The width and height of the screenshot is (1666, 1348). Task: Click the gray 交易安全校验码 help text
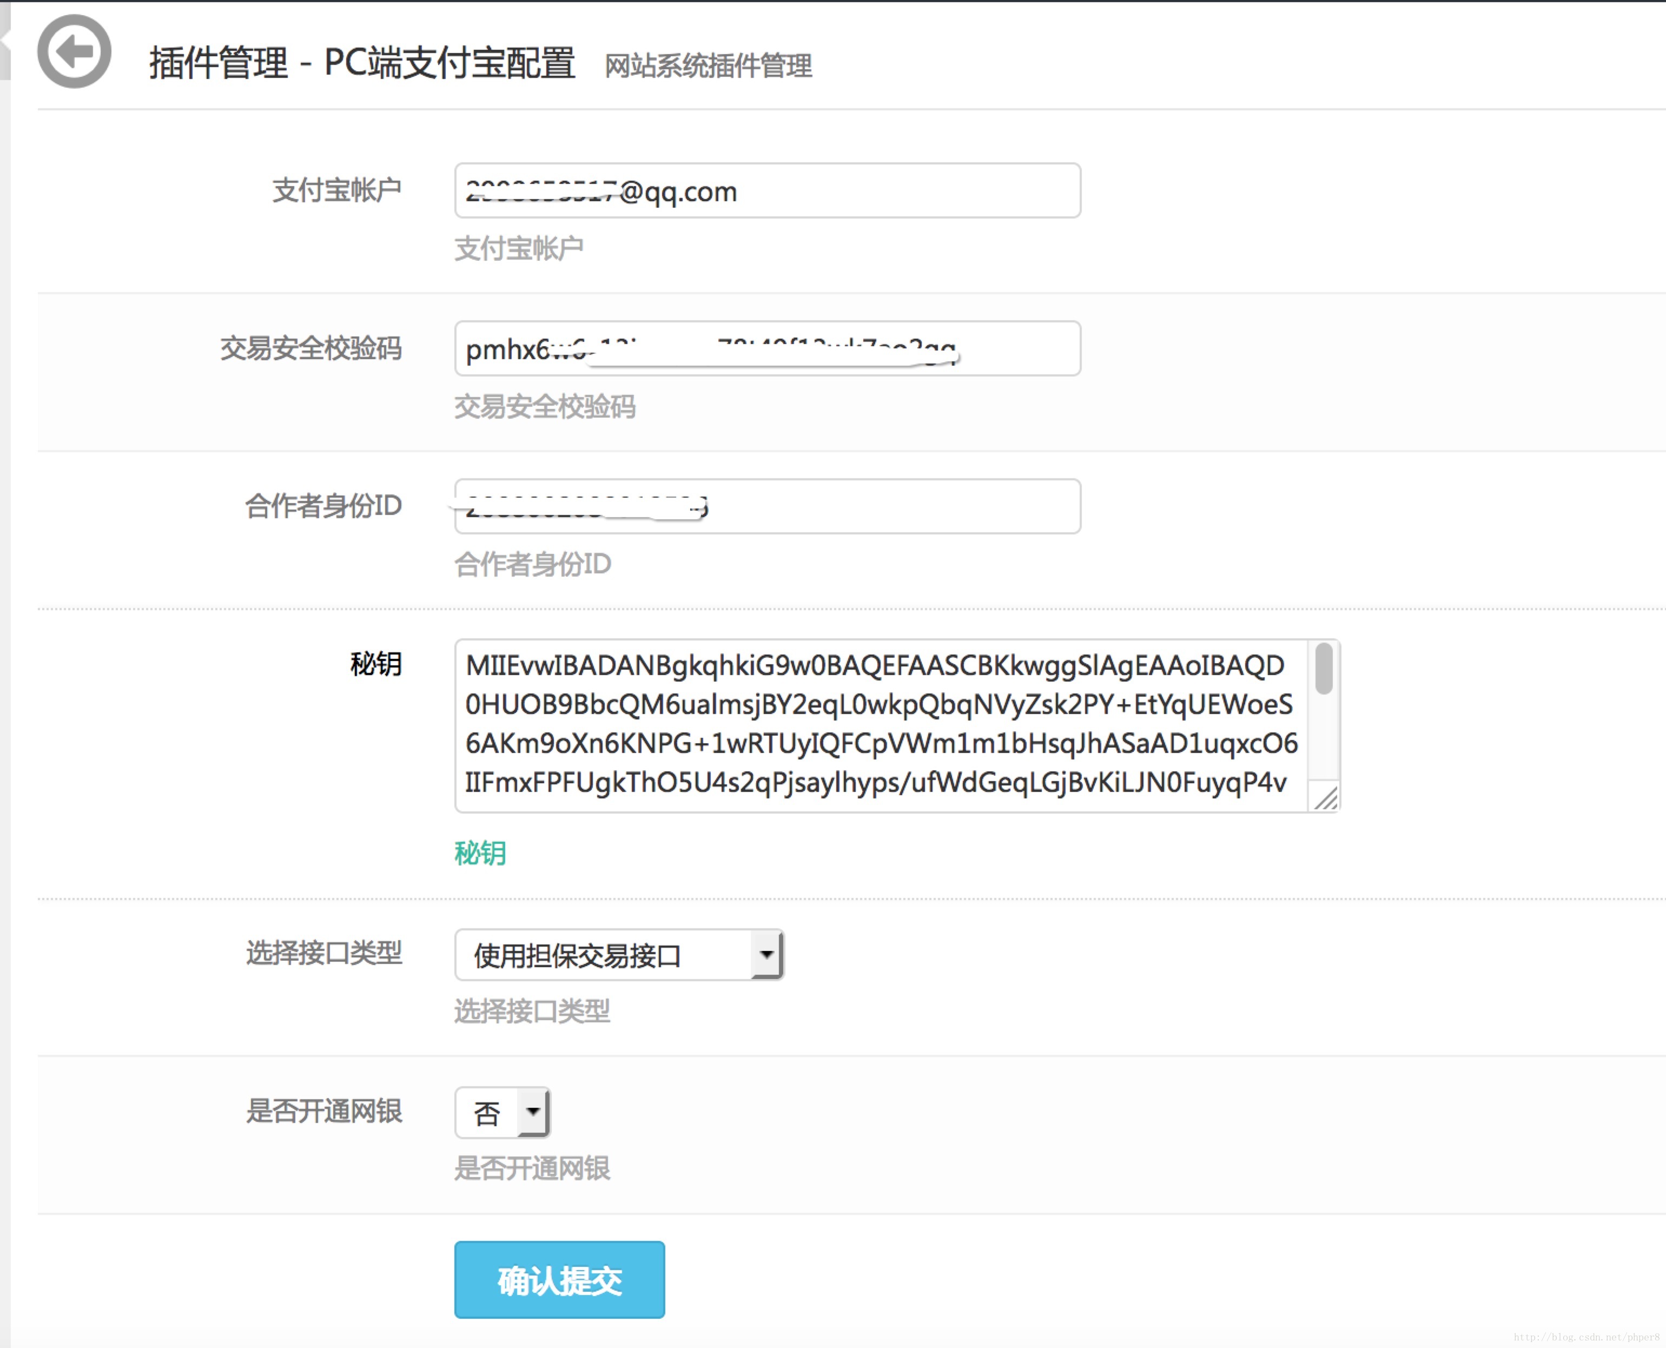pyautogui.click(x=544, y=407)
